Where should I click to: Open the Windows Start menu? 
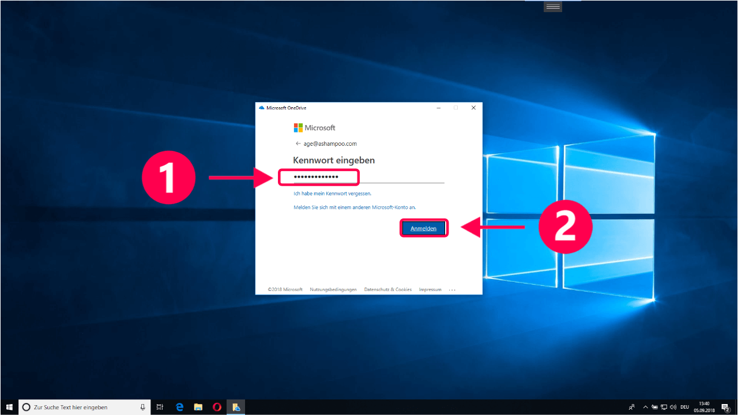[9, 407]
